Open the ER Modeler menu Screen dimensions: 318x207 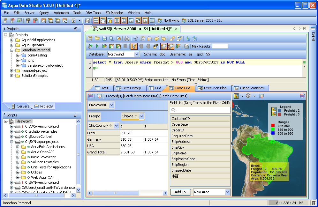click(x=114, y=13)
